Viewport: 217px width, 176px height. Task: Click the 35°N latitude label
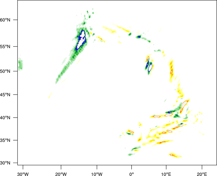pos(5,140)
